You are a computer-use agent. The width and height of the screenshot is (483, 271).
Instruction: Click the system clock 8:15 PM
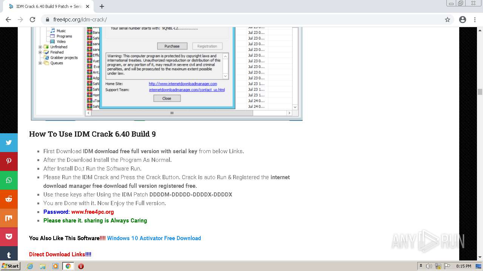[463, 266]
